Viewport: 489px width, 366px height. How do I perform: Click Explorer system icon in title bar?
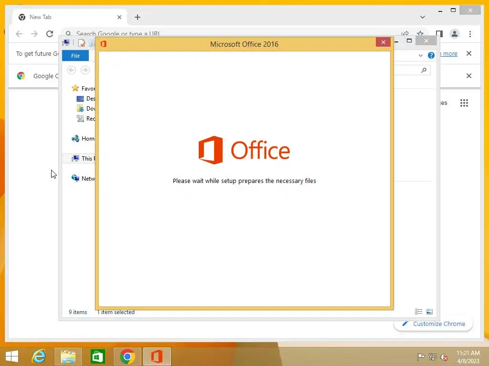pos(66,42)
